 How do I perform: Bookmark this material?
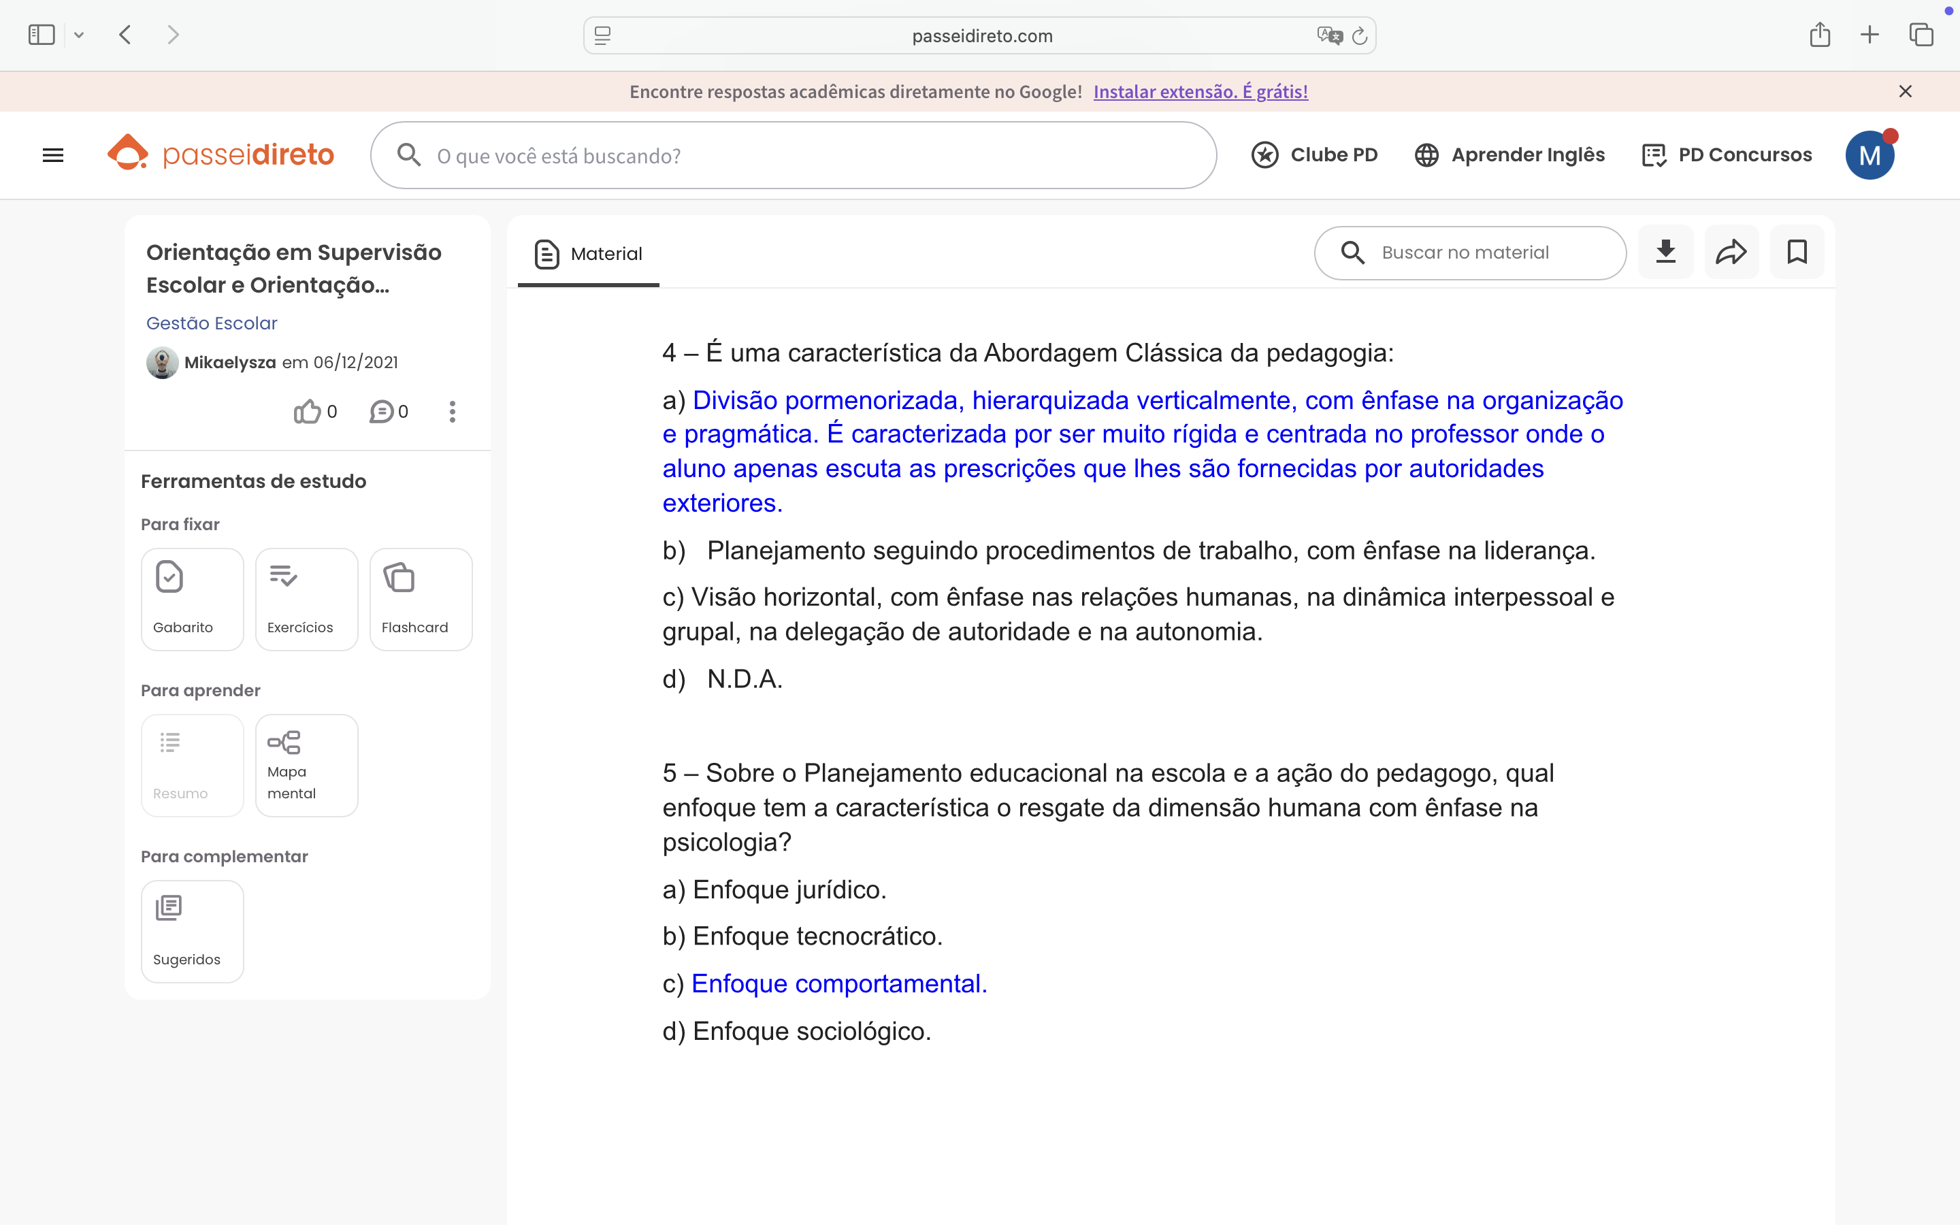pos(1797,252)
